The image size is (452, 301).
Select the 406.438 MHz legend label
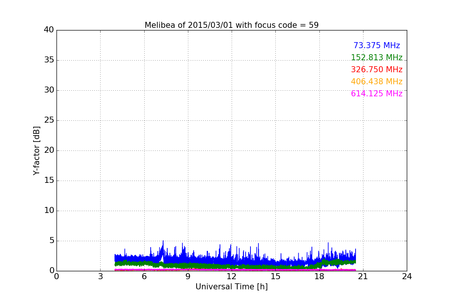click(x=377, y=82)
